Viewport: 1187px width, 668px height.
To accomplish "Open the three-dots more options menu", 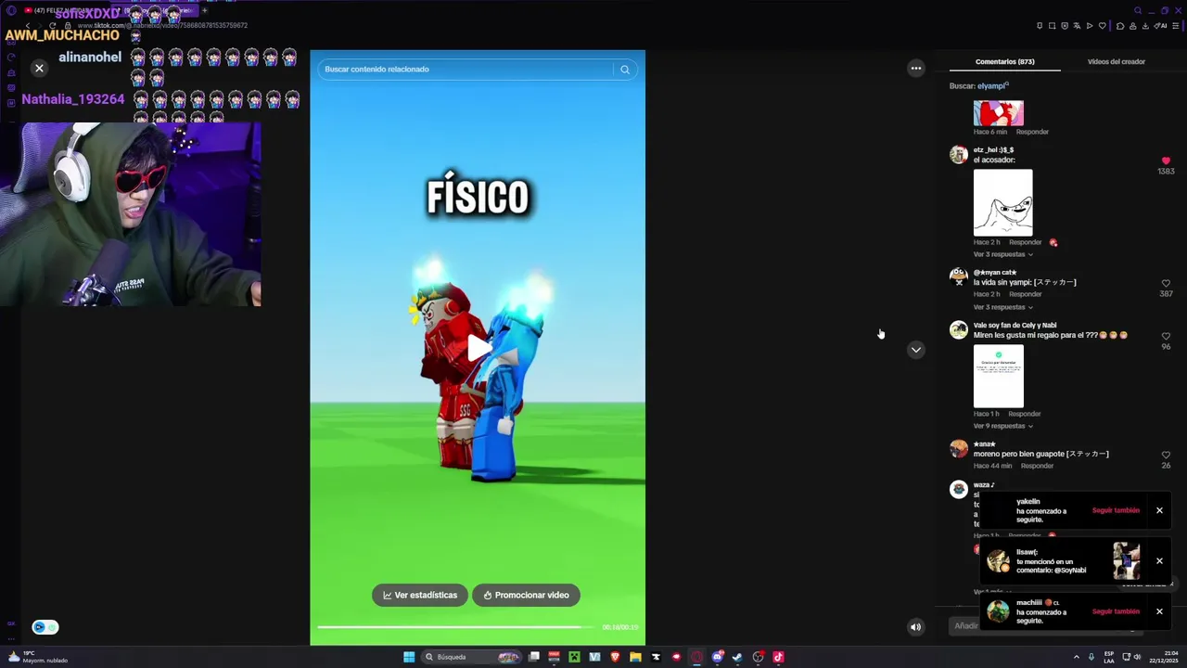I will [x=916, y=68].
